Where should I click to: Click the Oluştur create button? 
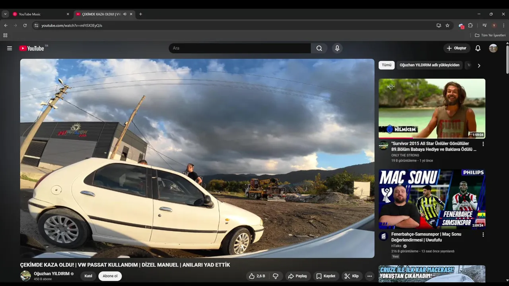pos(457,48)
